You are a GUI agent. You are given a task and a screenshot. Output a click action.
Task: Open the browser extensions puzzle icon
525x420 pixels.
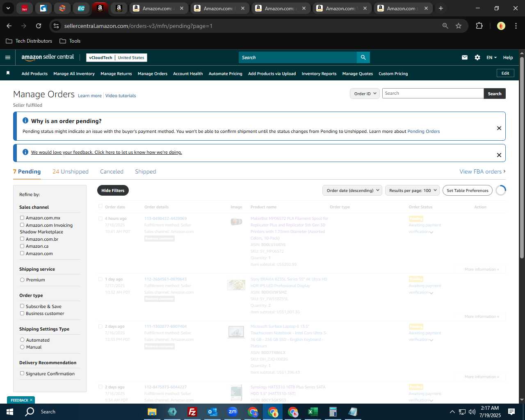[x=479, y=26]
